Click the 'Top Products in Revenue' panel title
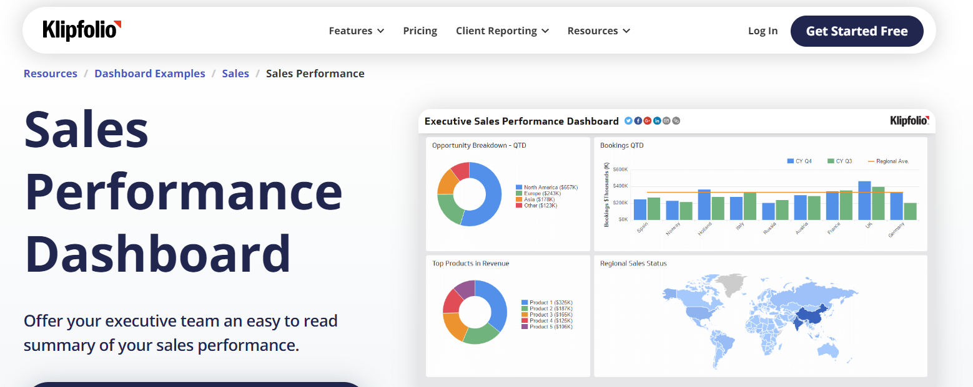973x387 pixels. (x=471, y=263)
